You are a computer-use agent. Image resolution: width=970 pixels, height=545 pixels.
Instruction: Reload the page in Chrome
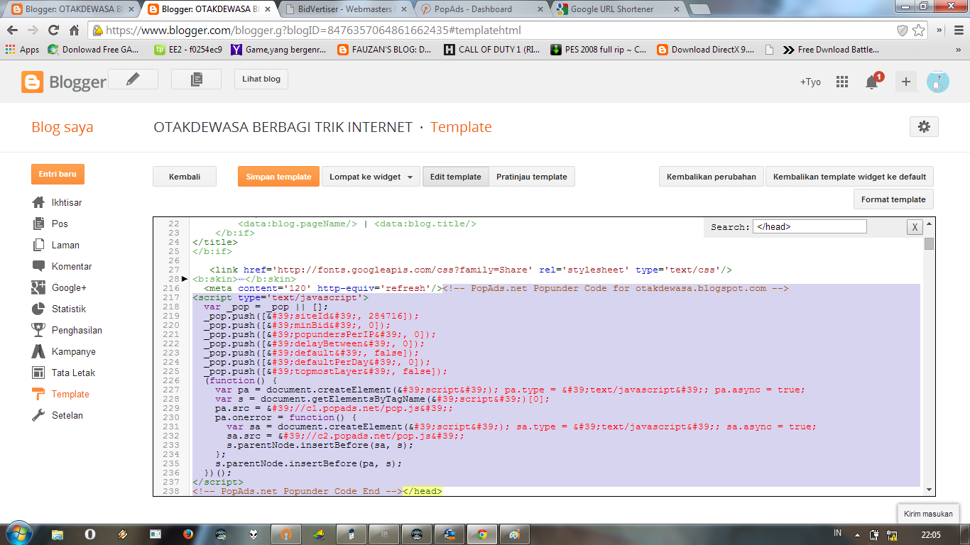53,31
